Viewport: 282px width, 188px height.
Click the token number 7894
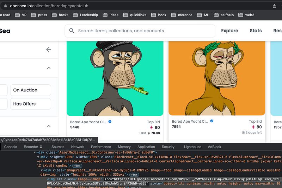[176, 127]
